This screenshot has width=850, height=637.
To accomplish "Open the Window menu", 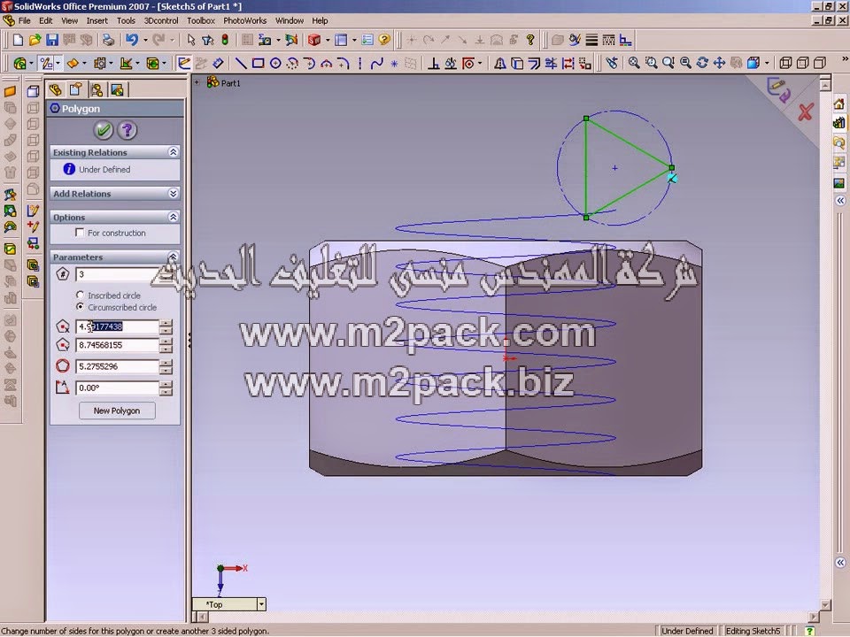I will pyautogui.click(x=290, y=20).
